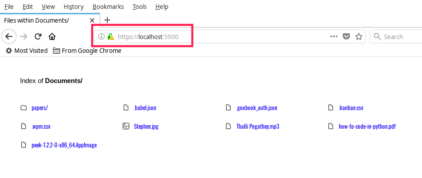422x178 pixels.
Task: Open the papers/ folder link
Action: (40, 107)
